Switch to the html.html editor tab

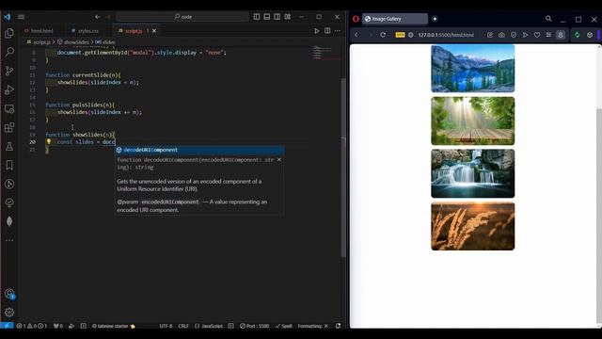click(39, 31)
